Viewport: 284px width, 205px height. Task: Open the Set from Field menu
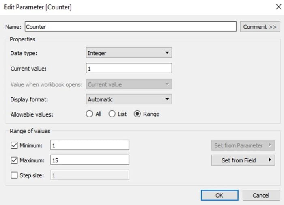point(243,160)
